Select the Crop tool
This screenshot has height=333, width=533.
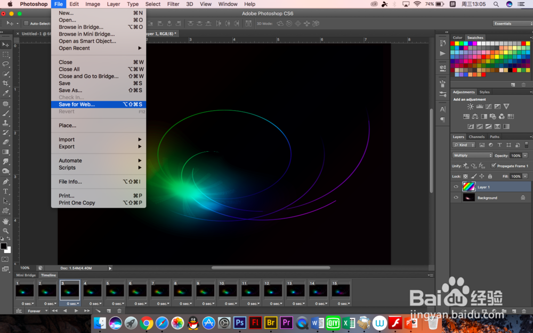(x=6, y=84)
